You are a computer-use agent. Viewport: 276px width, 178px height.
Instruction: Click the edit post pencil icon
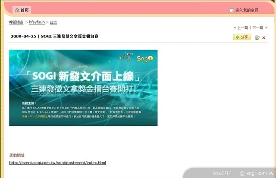point(257,37)
